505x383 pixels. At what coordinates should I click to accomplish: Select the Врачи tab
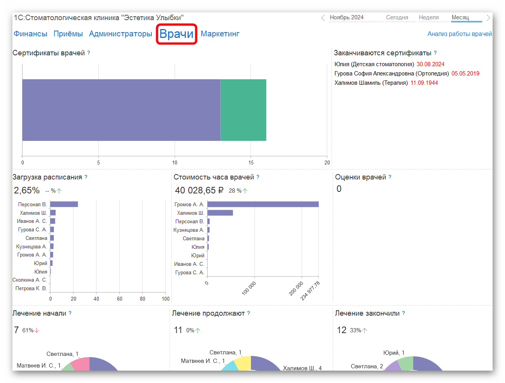[x=177, y=34]
